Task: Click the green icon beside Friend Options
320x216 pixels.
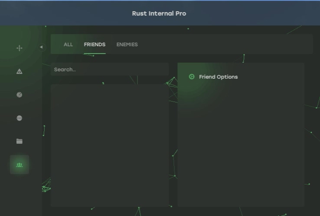Action: 192,77
